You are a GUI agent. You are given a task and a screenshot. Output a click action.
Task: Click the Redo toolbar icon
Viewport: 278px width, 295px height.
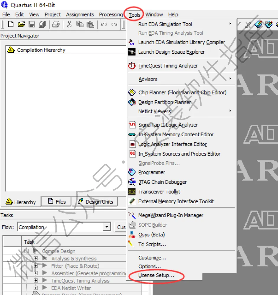(114, 24)
